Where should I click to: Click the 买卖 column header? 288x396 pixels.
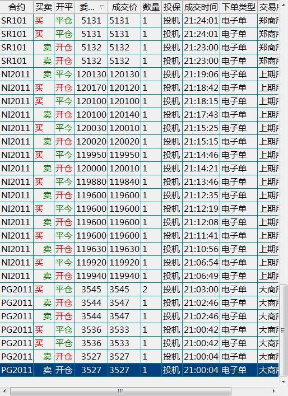[x=44, y=7]
